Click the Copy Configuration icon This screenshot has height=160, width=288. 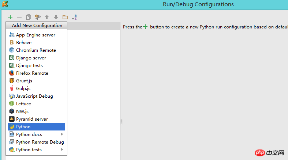coord(29,17)
